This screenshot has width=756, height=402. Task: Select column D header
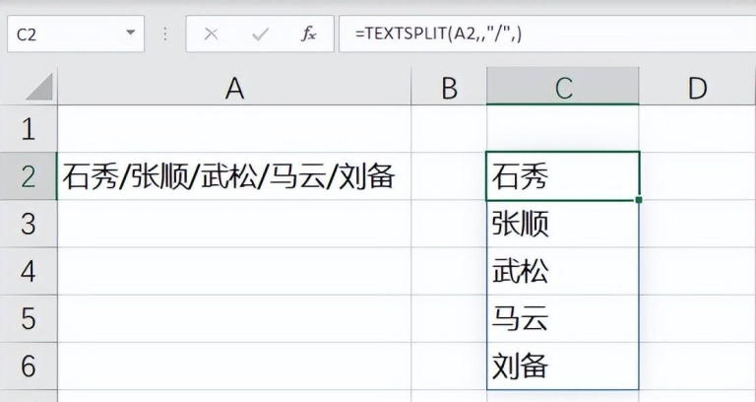pyautogui.click(x=697, y=89)
